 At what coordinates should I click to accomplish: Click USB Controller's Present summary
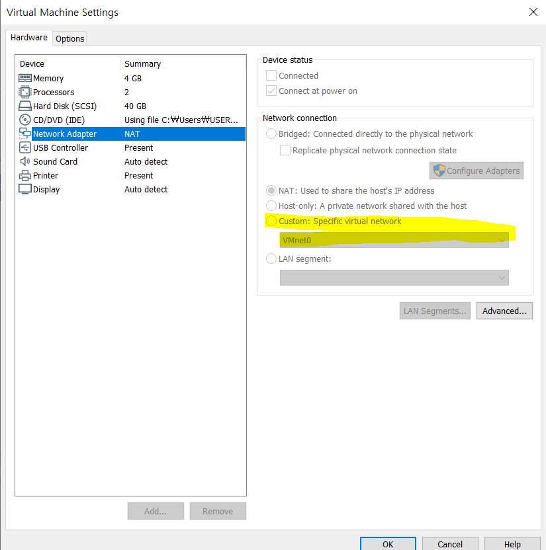coord(139,147)
